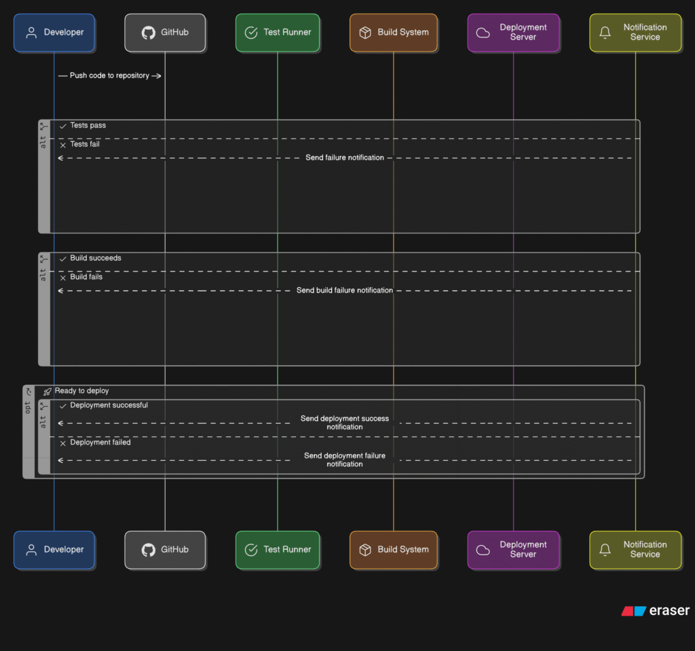
Task: Click the person icon in the bottom Developer box
Action: coord(31,550)
